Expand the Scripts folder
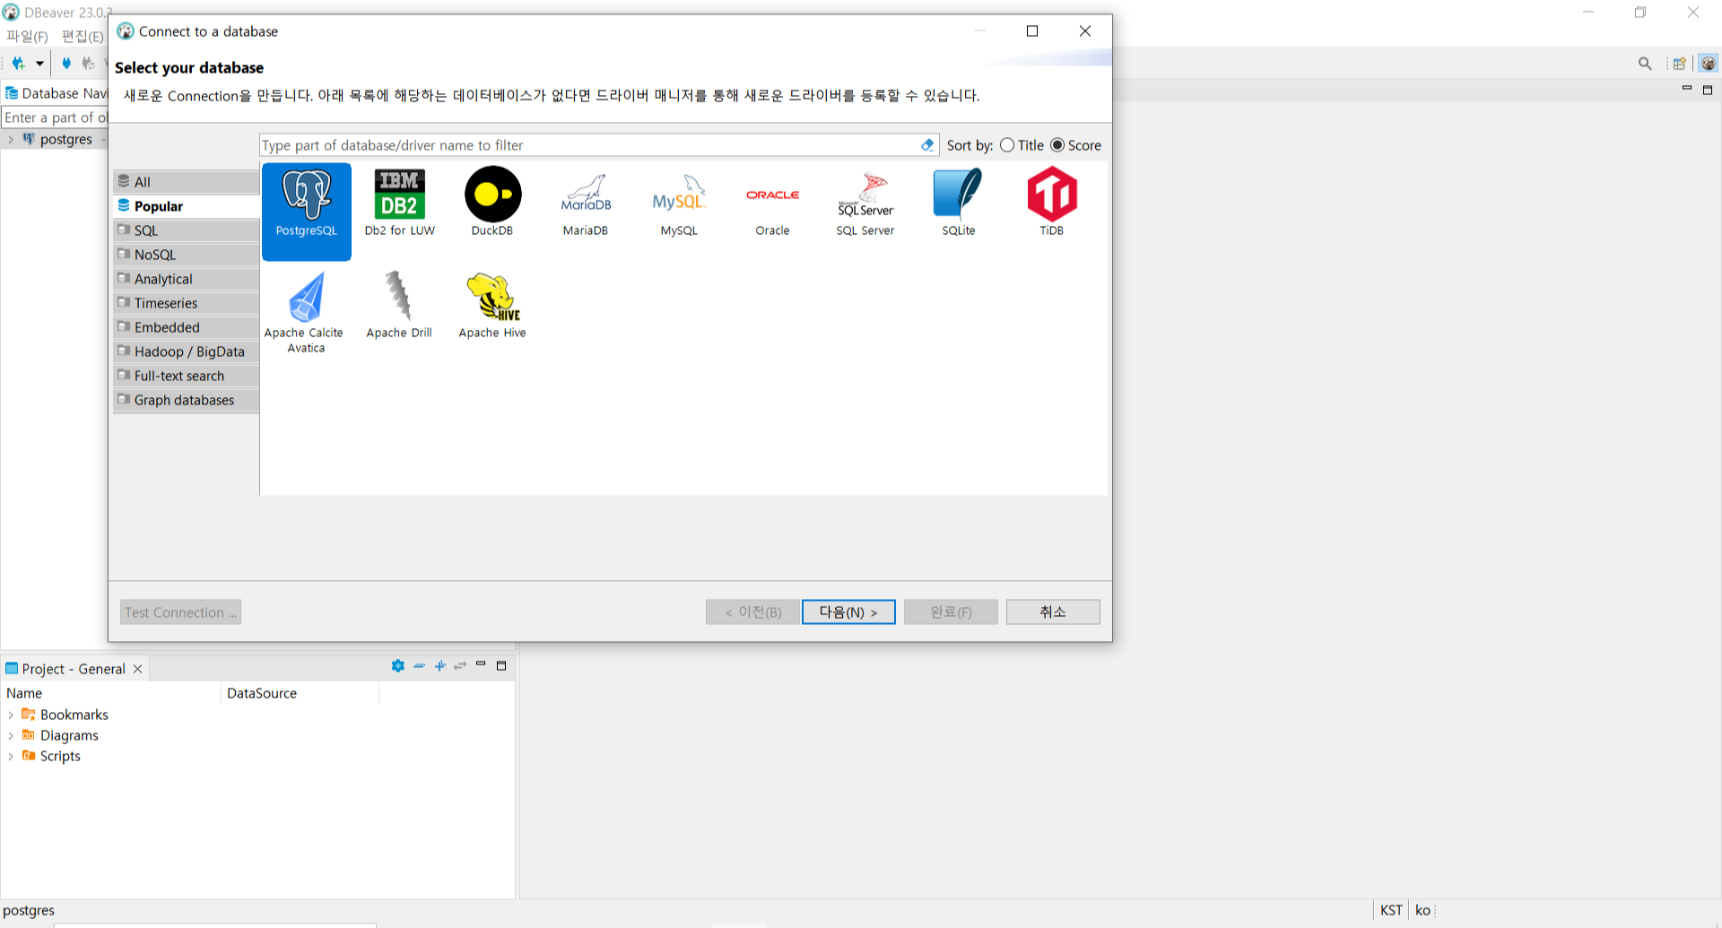Image resolution: width=1722 pixels, height=928 pixels. coord(11,756)
